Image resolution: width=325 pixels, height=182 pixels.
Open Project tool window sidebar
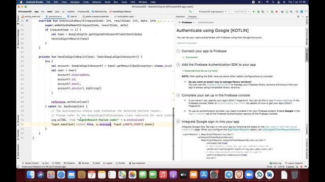(18, 20)
